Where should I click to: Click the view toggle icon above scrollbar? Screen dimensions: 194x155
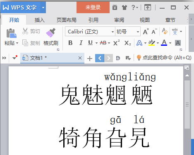click(x=187, y=68)
